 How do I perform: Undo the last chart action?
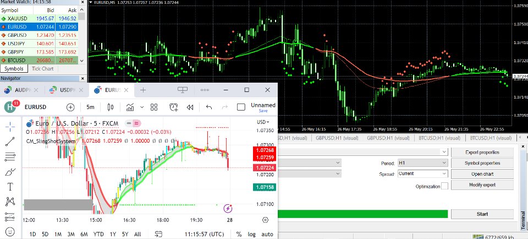pos(209,107)
